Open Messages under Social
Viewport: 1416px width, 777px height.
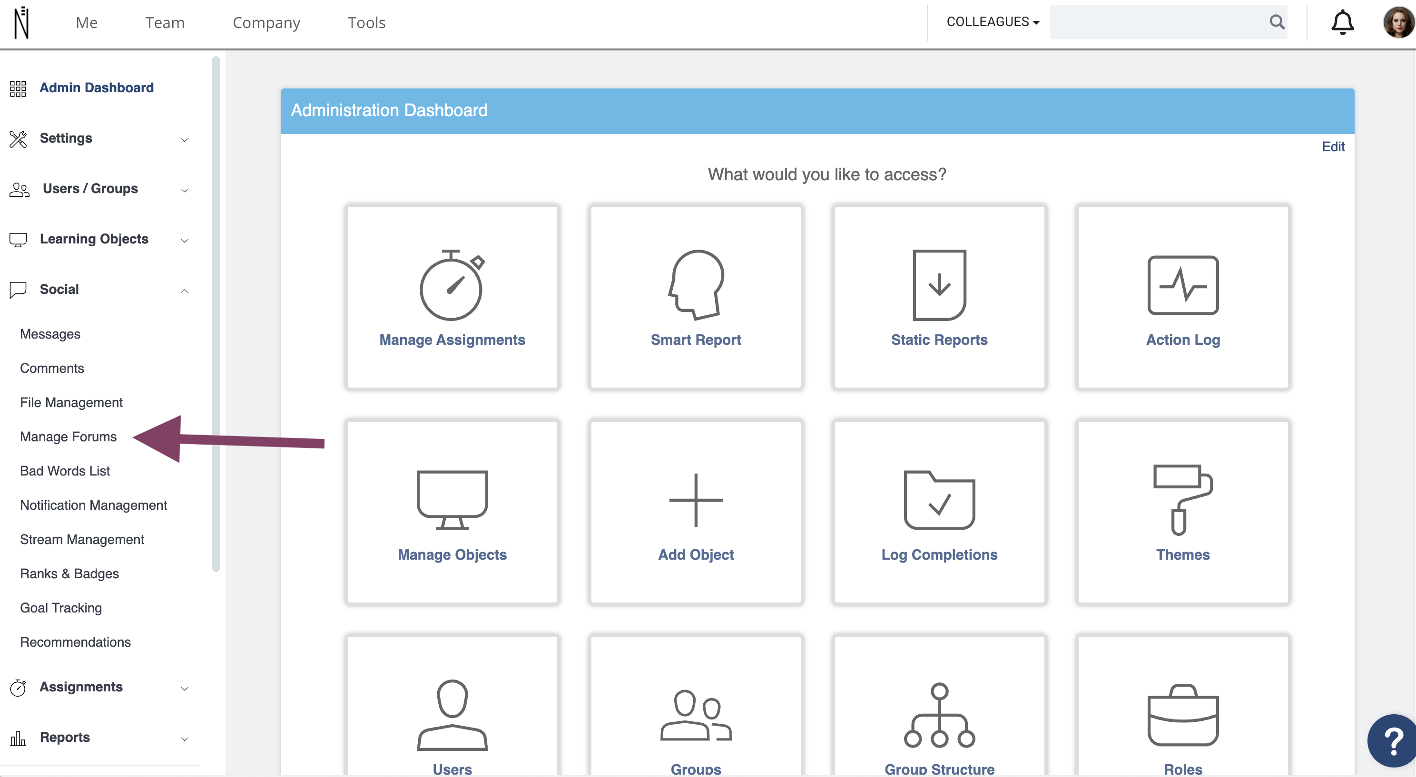50,334
